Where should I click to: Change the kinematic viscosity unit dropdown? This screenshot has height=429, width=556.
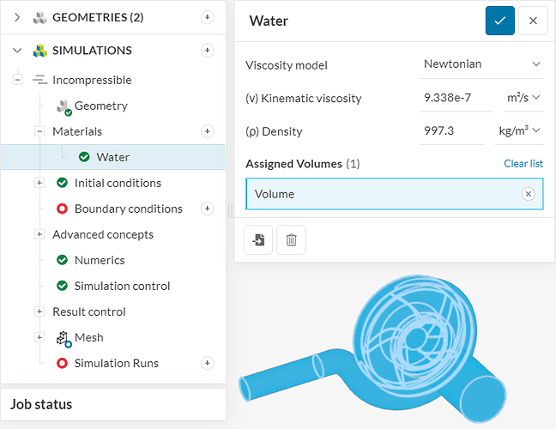click(523, 98)
